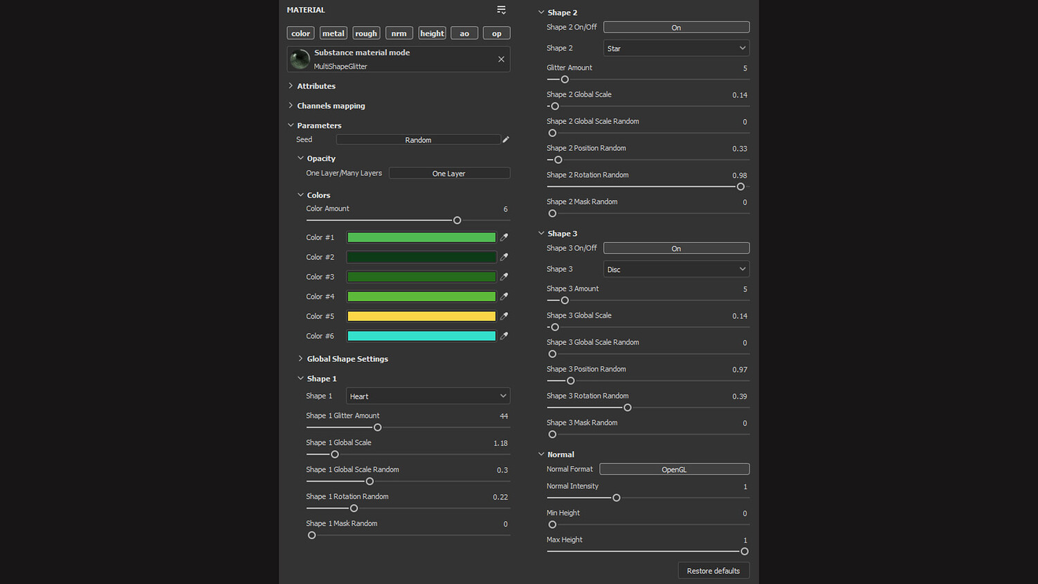Image resolution: width=1038 pixels, height=584 pixels.
Task: Click the Random seed button
Action: click(x=418, y=140)
